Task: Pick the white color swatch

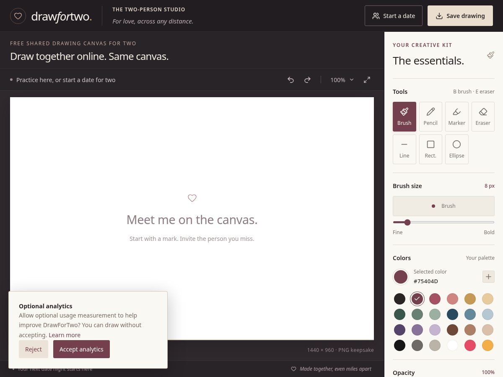Action: (x=452, y=345)
